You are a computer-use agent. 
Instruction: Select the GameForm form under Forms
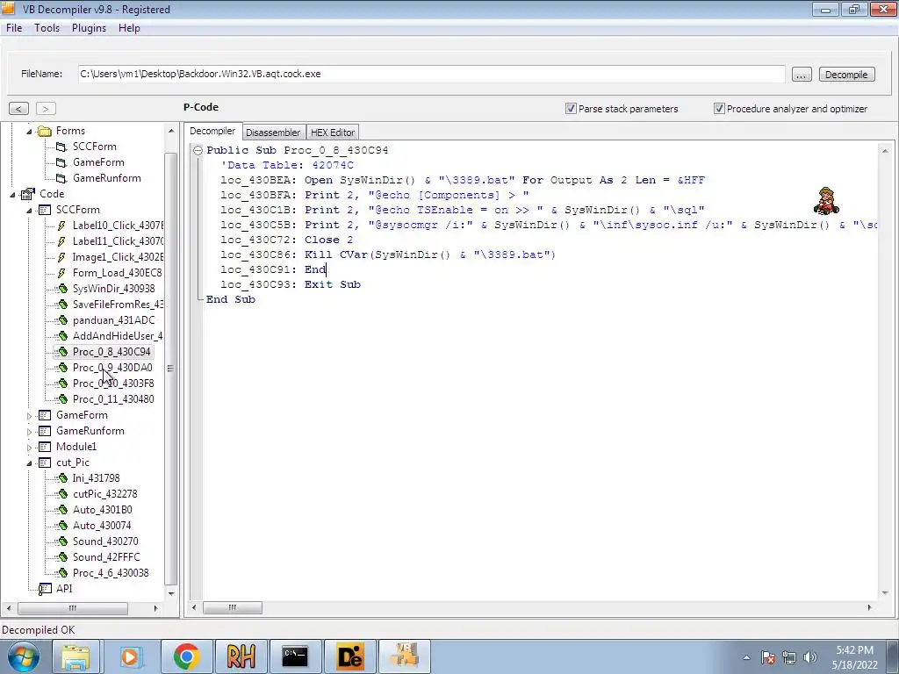98,162
